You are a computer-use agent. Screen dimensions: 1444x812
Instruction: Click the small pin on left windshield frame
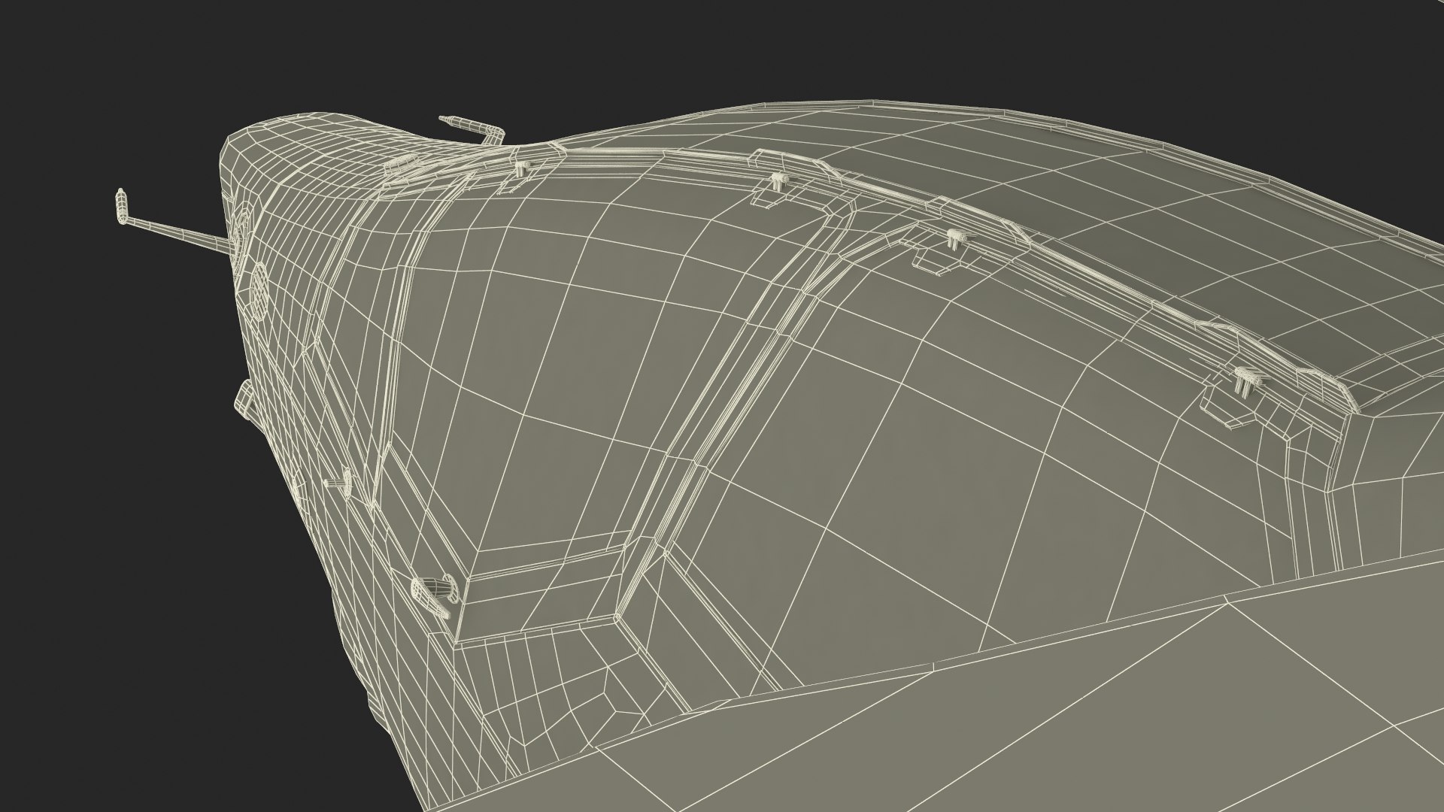338,482
